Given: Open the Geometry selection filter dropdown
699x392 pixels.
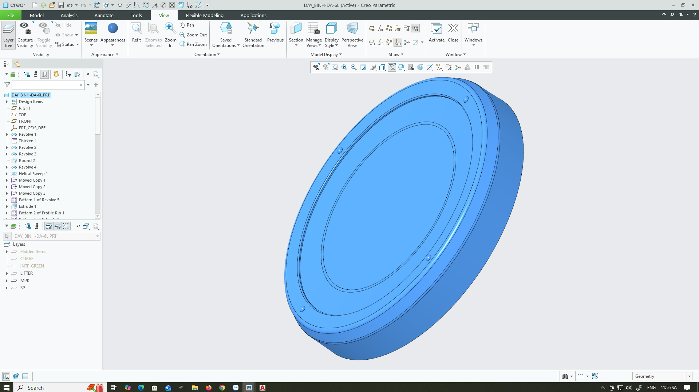Looking at the screenshot, I should [689, 376].
